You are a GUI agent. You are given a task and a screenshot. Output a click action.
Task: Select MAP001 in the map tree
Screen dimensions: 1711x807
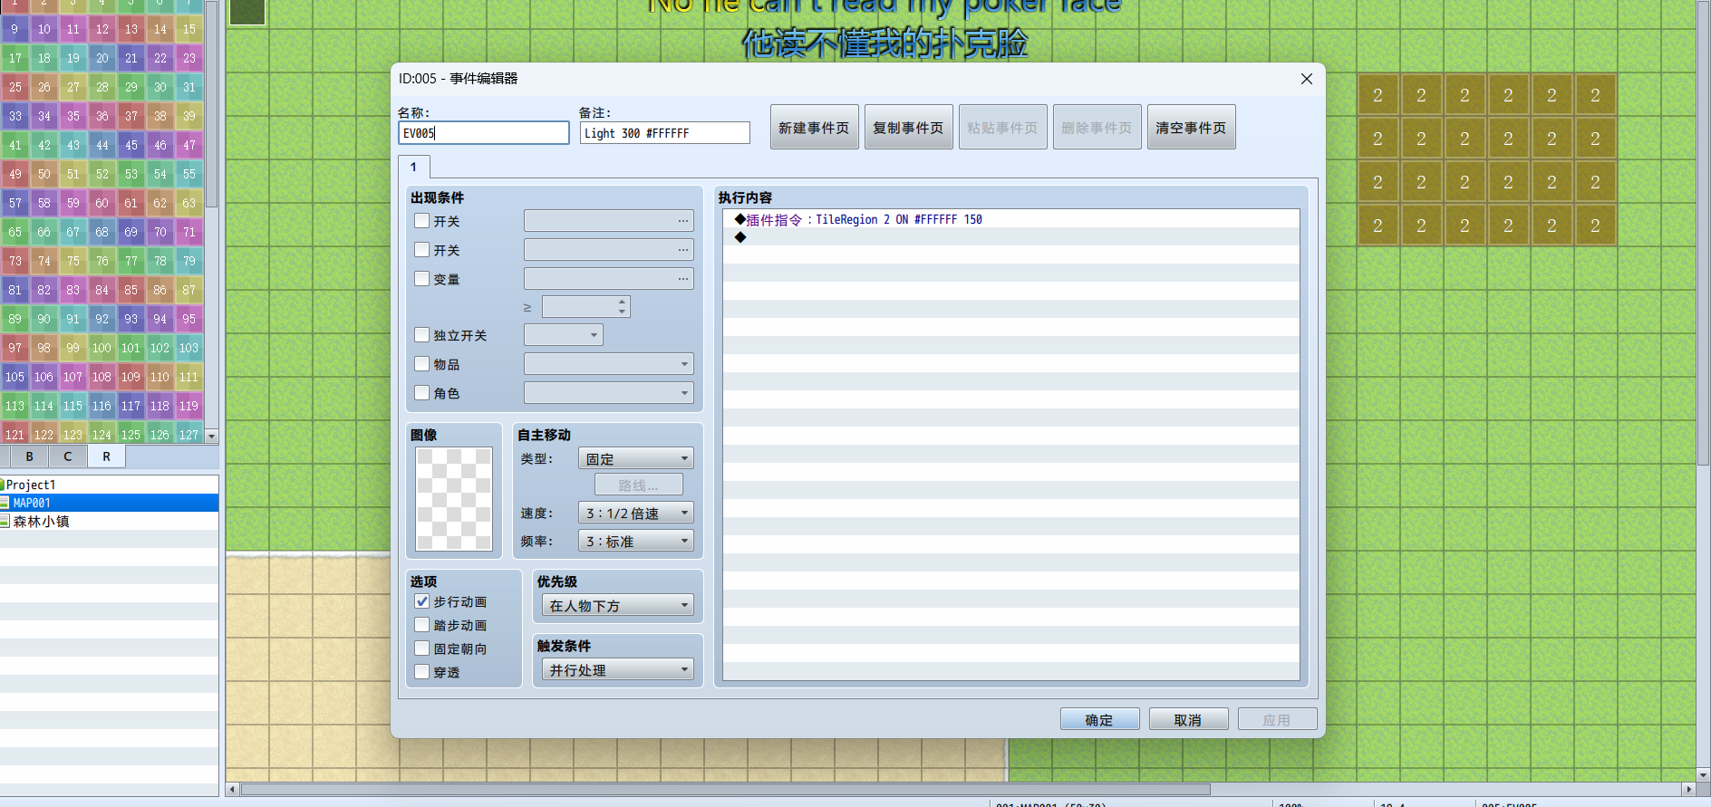pyautogui.click(x=109, y=503)
